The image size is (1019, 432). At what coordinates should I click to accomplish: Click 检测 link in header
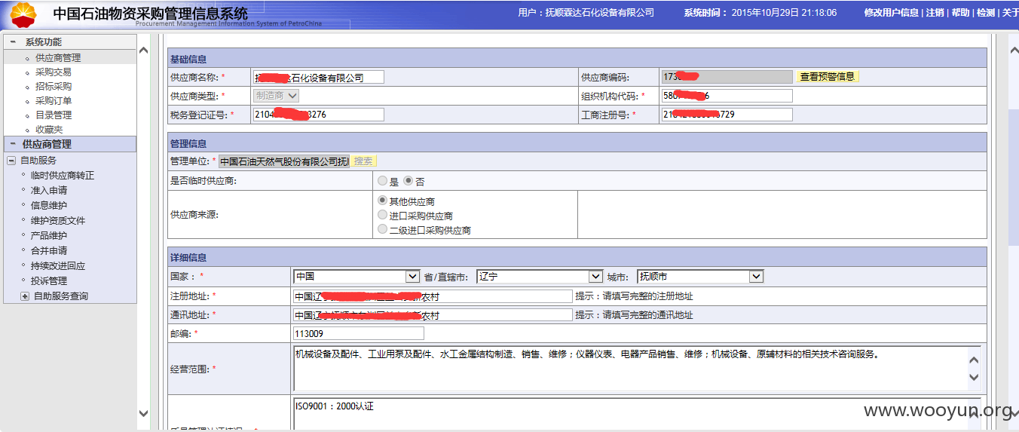point(986,13)
